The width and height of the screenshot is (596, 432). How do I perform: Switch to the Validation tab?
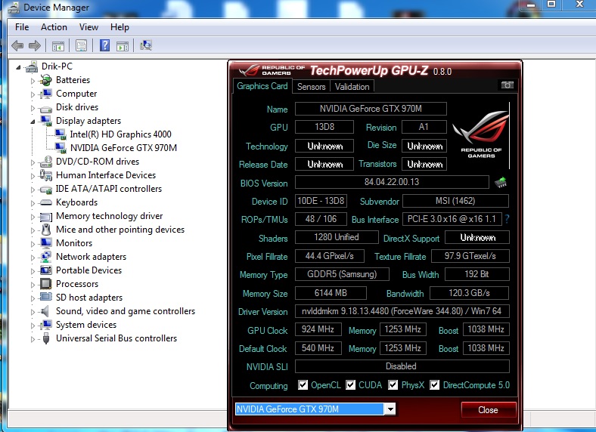pyautogui.click(x=352, y=87)
